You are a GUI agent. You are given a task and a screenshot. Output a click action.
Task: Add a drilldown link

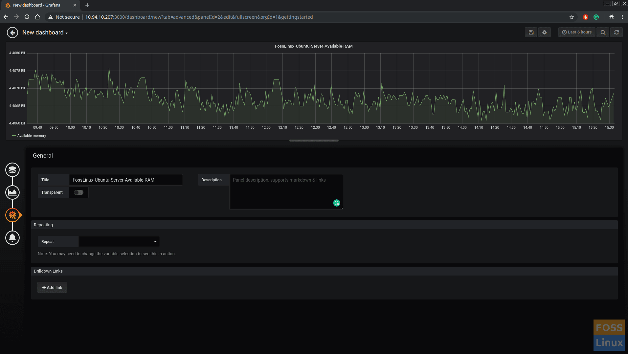point(52,287)
